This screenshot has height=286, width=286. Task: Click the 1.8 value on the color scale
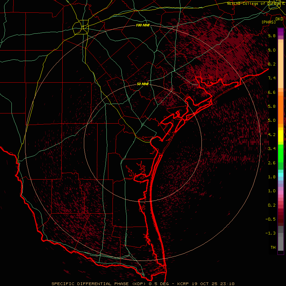272,177
